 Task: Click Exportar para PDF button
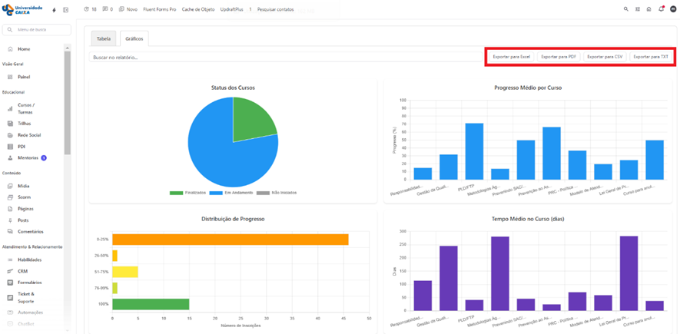tap(558, 57)
